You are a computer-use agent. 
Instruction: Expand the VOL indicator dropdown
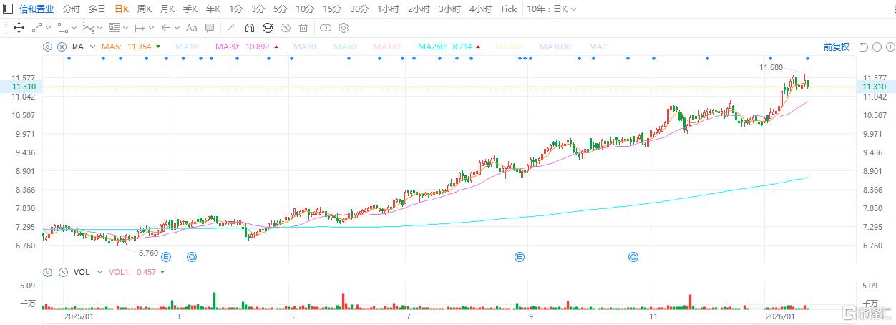point(95,272)
